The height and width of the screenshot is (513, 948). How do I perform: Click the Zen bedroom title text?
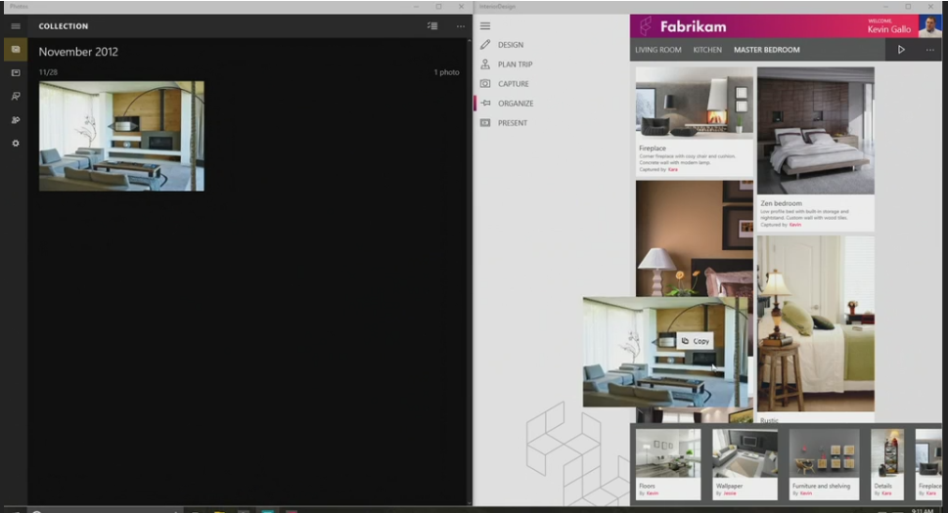(x=781, y=203)
